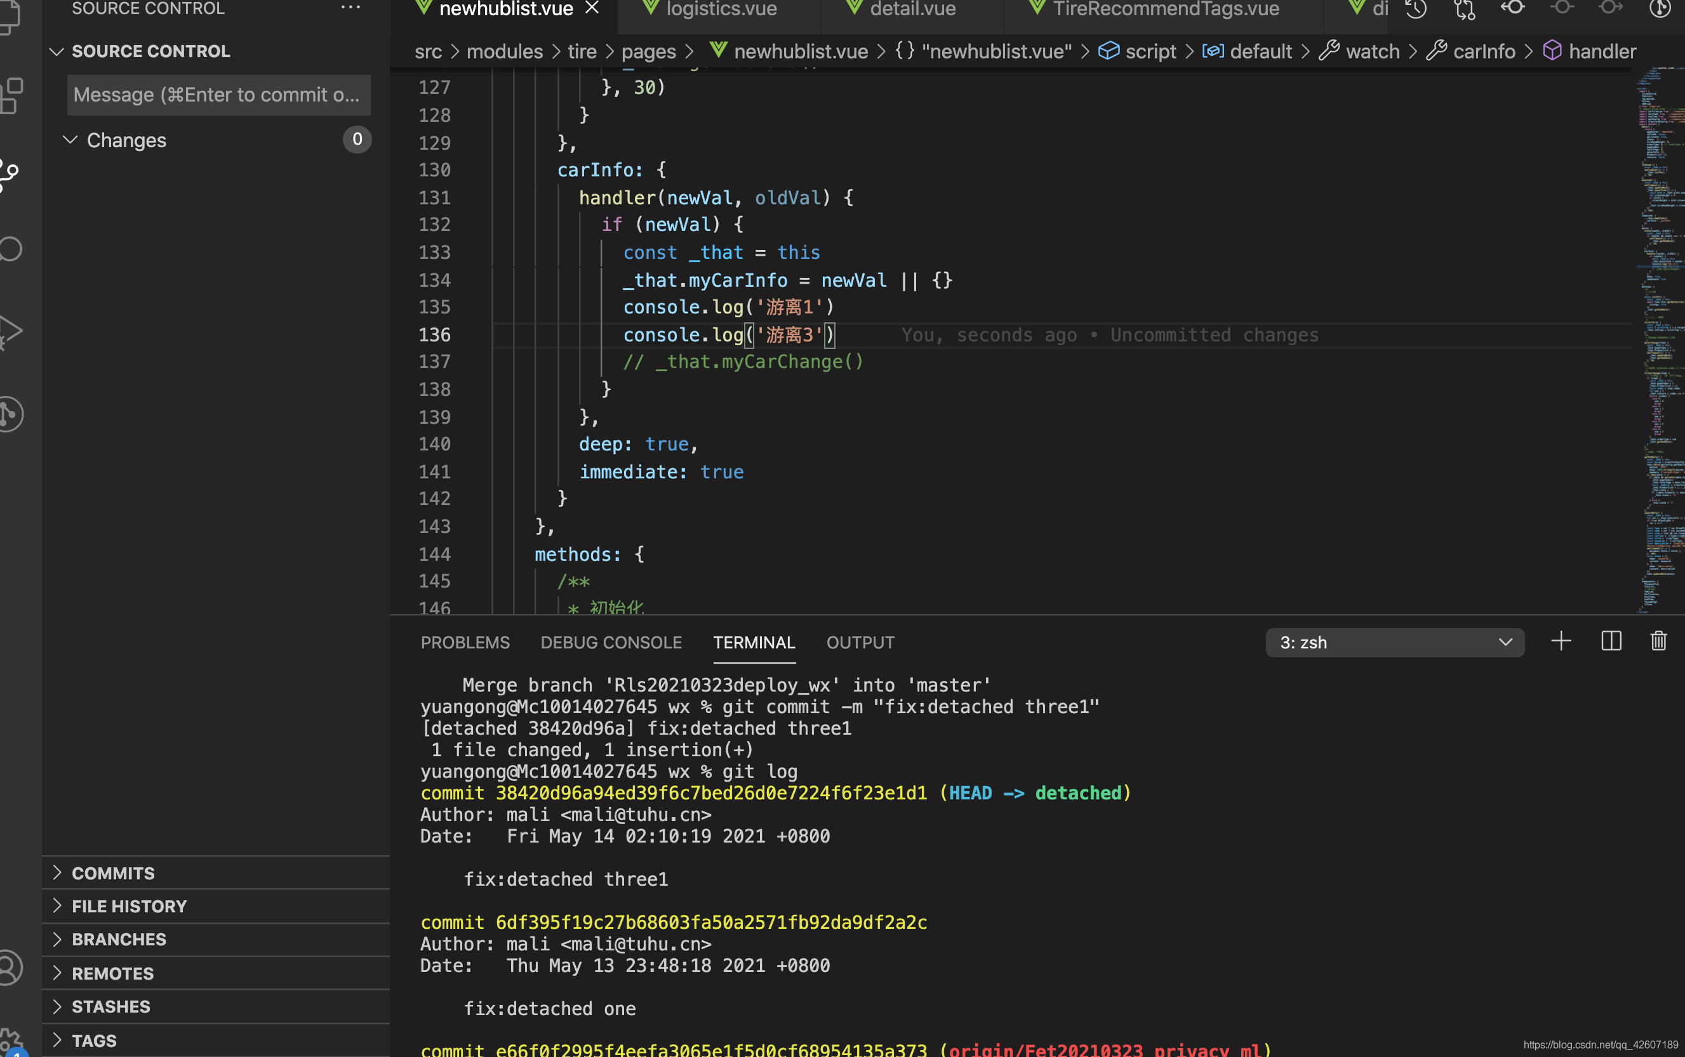Image resolution: width=1685 pixels, height=1057 pixels.
Task: Open the Search view in activity bar
Action: tap(10, 249)
